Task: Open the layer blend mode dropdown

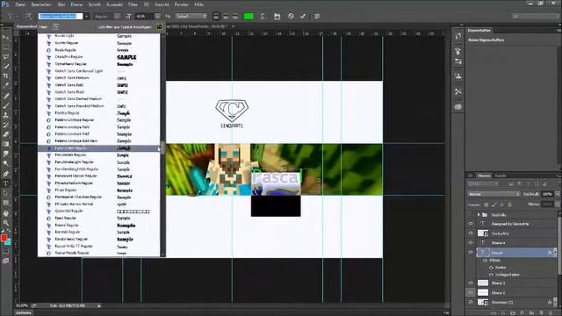Action: pyautogui.click(x=494, y=194)
